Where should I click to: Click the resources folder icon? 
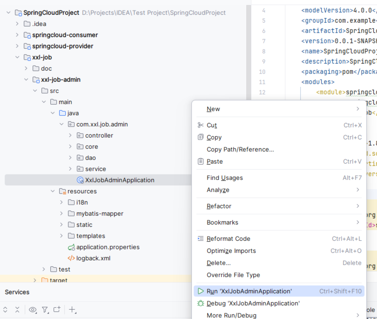tap(62, 192)
